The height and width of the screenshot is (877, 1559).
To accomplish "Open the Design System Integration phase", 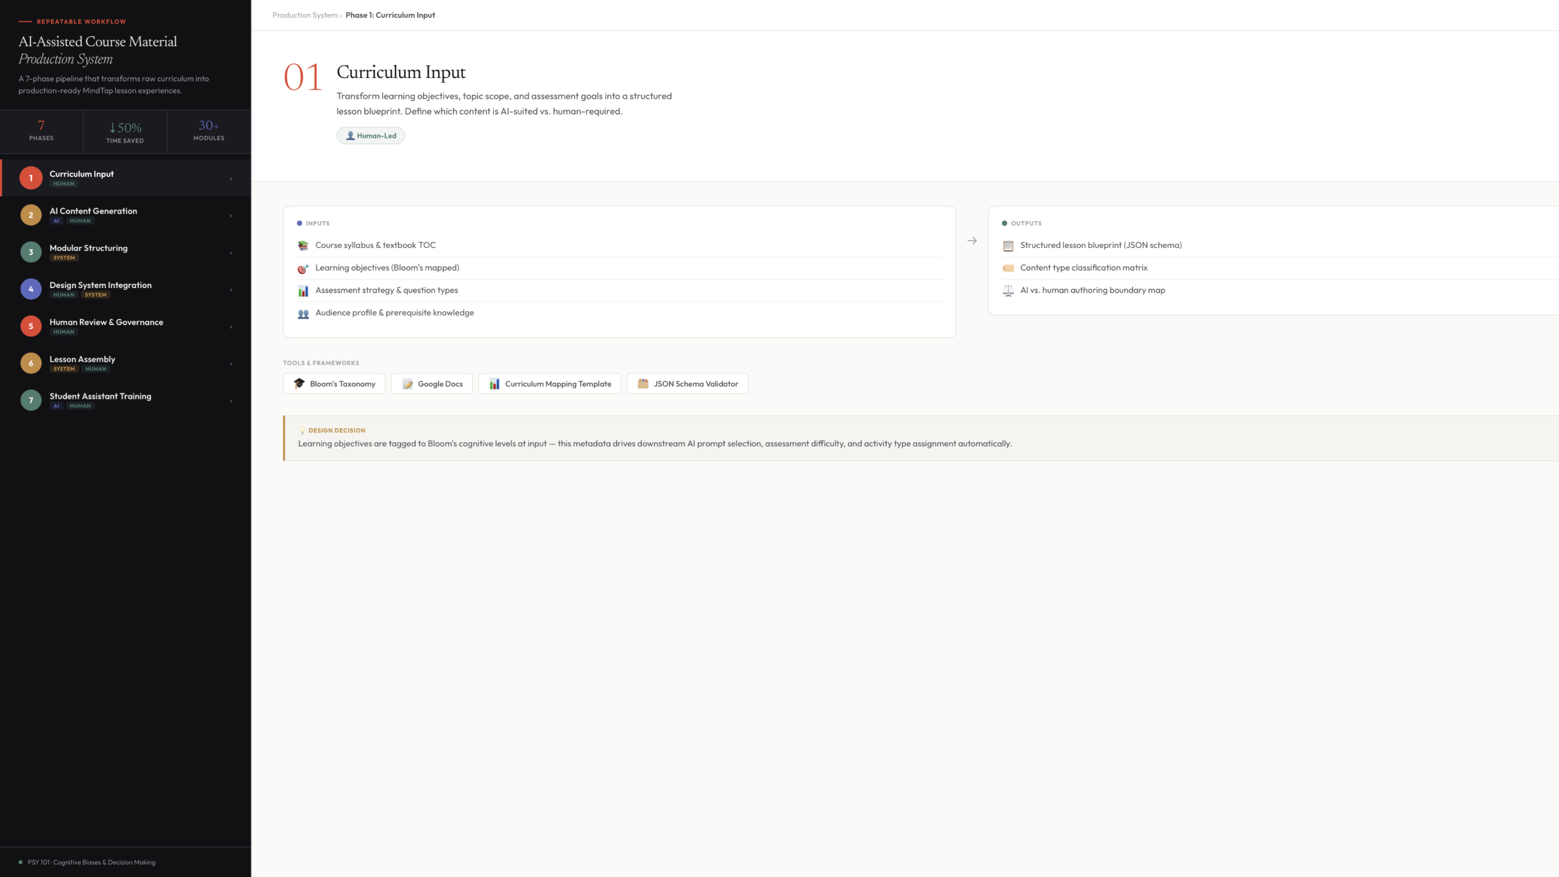I will (x=100, y=285).
